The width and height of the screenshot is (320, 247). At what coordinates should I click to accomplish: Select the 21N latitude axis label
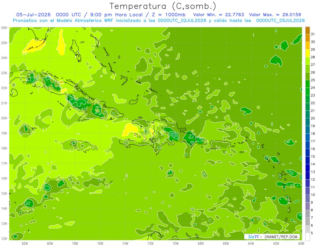point(4,103)
